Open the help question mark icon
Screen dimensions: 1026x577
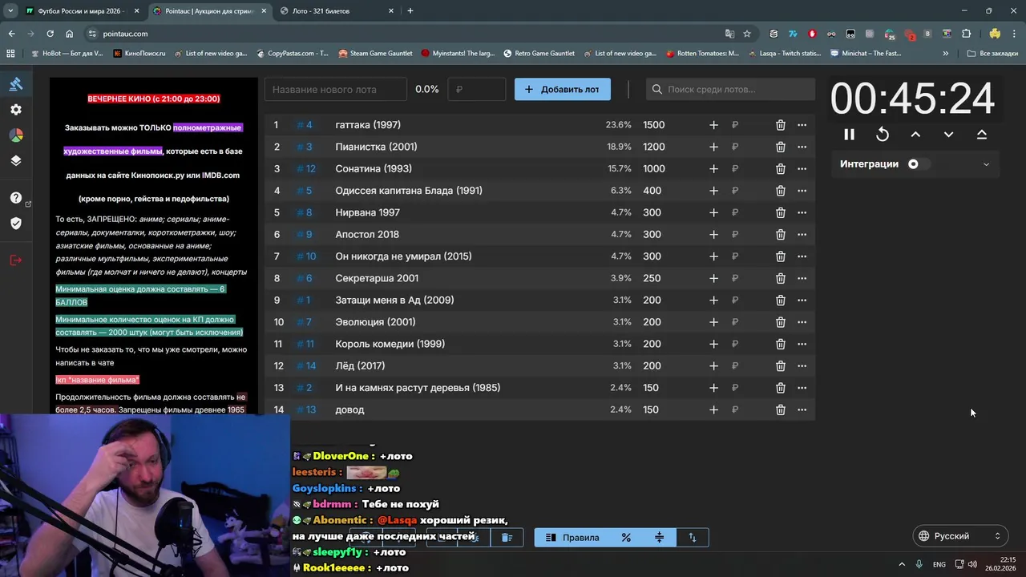(16, 198)
